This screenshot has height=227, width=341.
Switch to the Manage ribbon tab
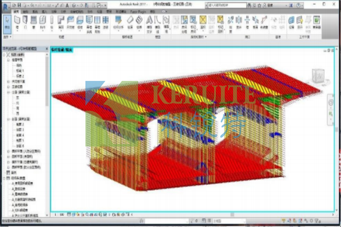(109, 11)
